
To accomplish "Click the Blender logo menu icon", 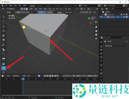I will tap(2, 6).
